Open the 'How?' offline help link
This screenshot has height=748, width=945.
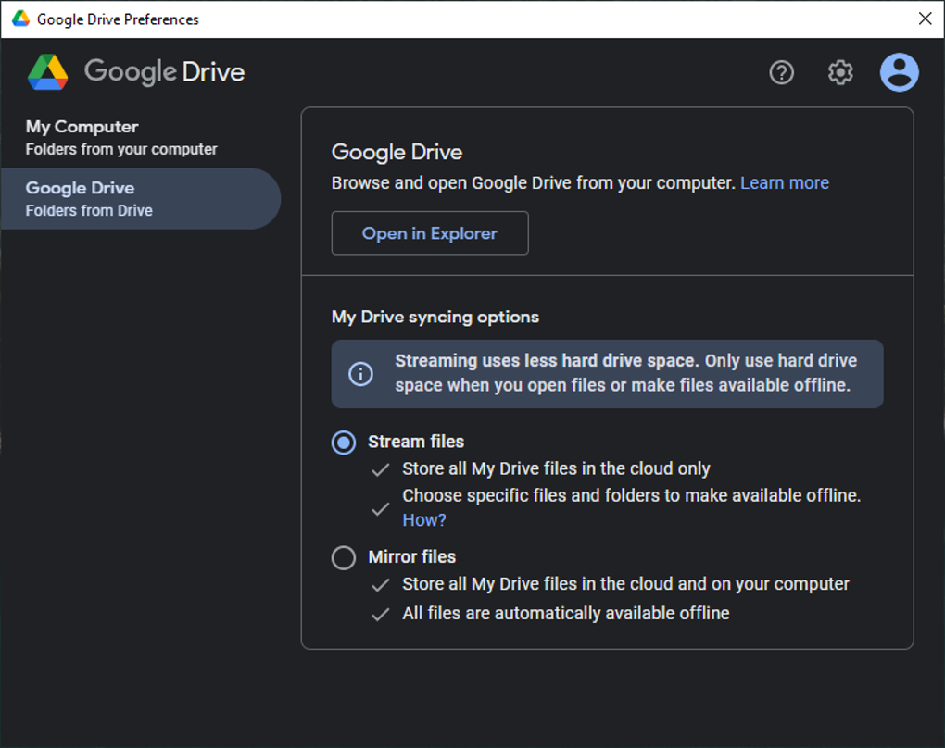click(x=423, y=520)
